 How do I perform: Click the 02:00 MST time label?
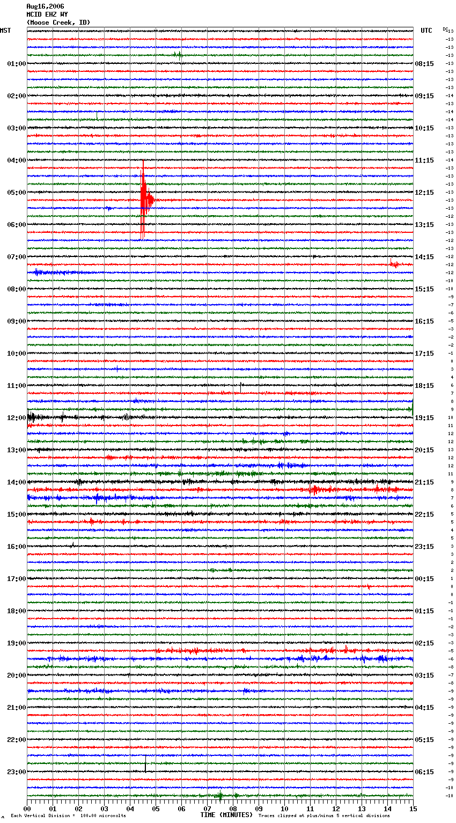point(17,96)
